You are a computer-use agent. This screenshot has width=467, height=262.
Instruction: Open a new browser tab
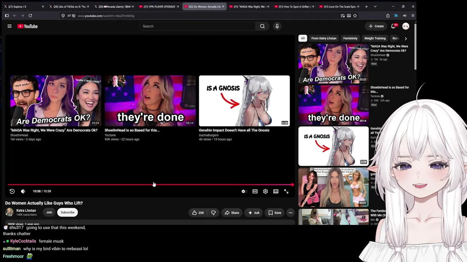(366, 7)
